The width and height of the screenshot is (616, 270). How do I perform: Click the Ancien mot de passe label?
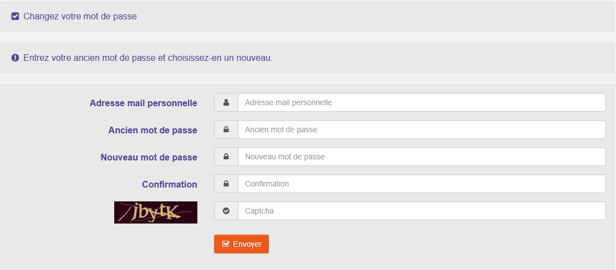[x=152, y=130]
